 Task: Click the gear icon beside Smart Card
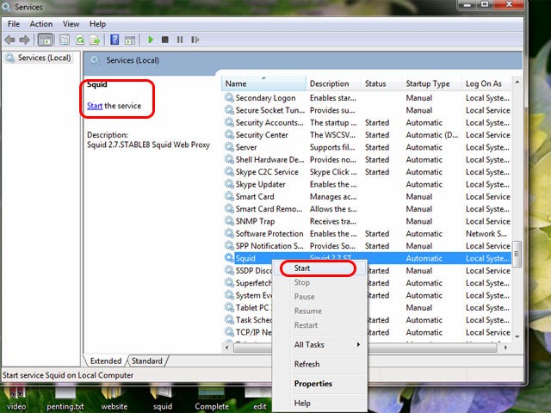point(229,196)
